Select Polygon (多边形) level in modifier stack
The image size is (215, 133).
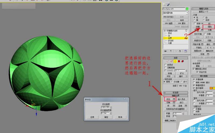click(171, 41)
